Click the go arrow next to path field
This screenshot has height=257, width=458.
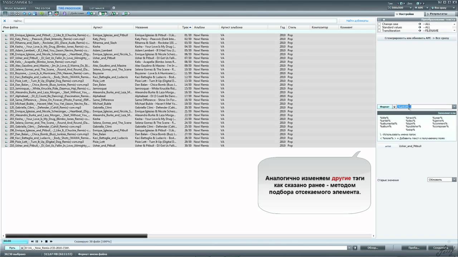pos(355,248)
